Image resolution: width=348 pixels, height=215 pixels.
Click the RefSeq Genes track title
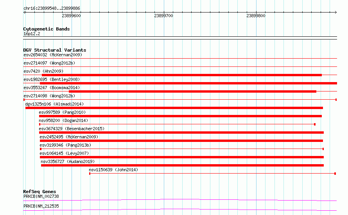click(39, 192)
